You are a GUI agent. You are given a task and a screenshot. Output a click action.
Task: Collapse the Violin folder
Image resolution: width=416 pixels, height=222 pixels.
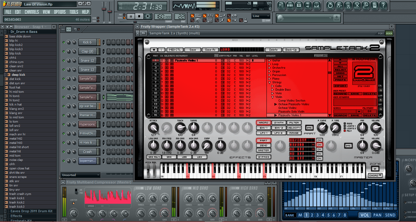click(x=273, y=97)
